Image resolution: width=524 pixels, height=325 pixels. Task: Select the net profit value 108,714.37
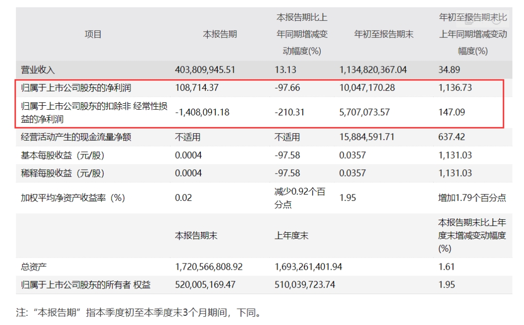[197, 88]
